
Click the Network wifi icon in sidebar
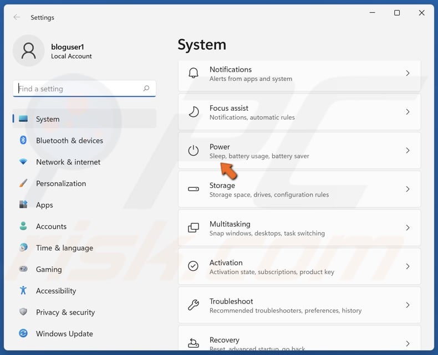tap(23, 162)
